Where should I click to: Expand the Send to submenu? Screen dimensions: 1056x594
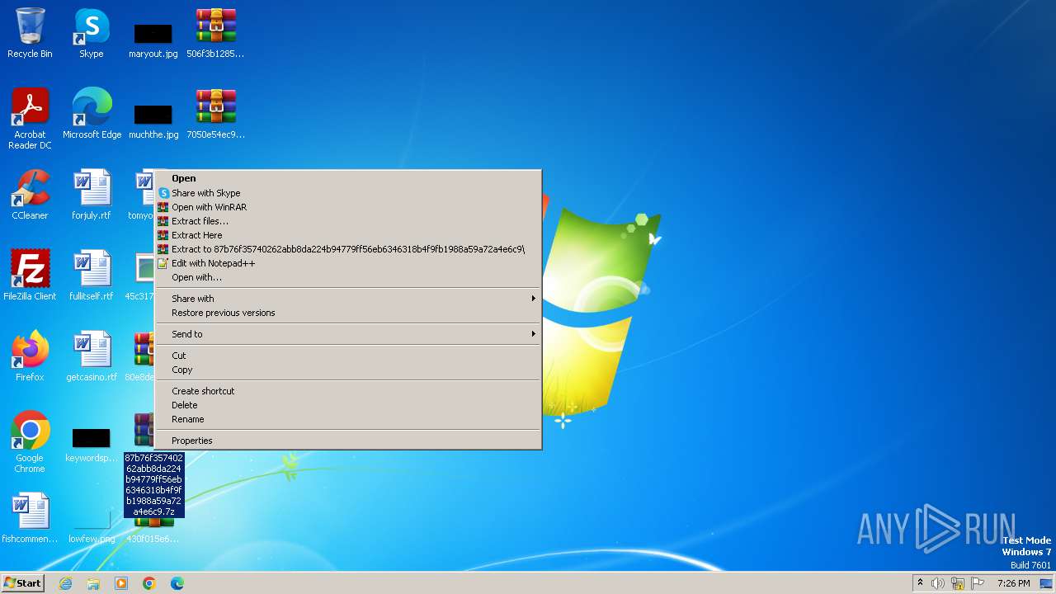point(348,334)
